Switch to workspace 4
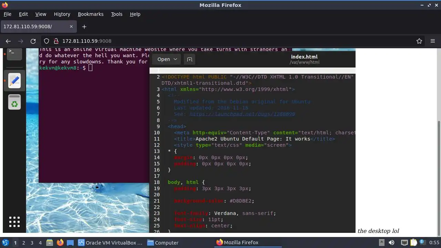This screenshot has height=248, width=441. [x=40, y=243]
